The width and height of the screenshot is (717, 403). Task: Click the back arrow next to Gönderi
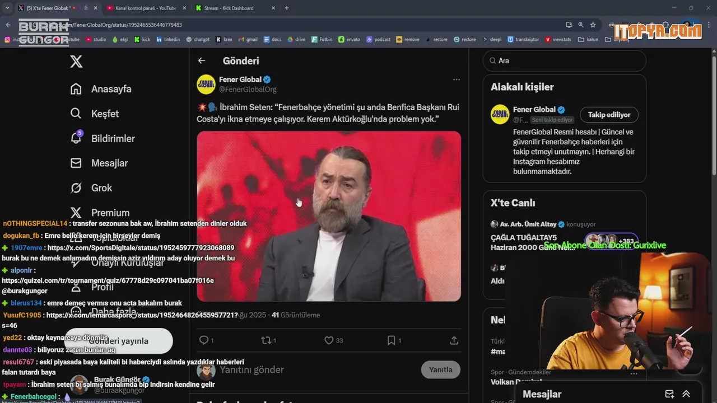click(202, 60)
